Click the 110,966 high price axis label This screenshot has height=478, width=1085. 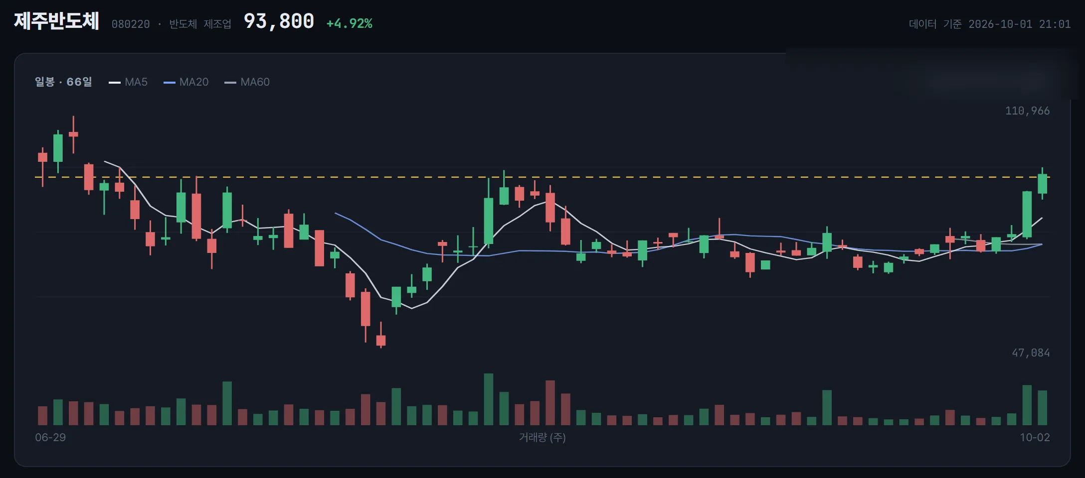1027,111
